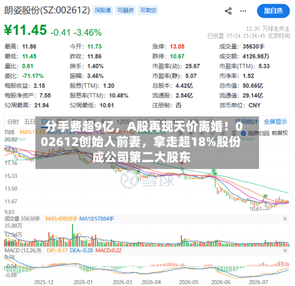Click the 流通股 value 2.54亿
The width and height of the screenshot is (295, 286).
point(184,96)
